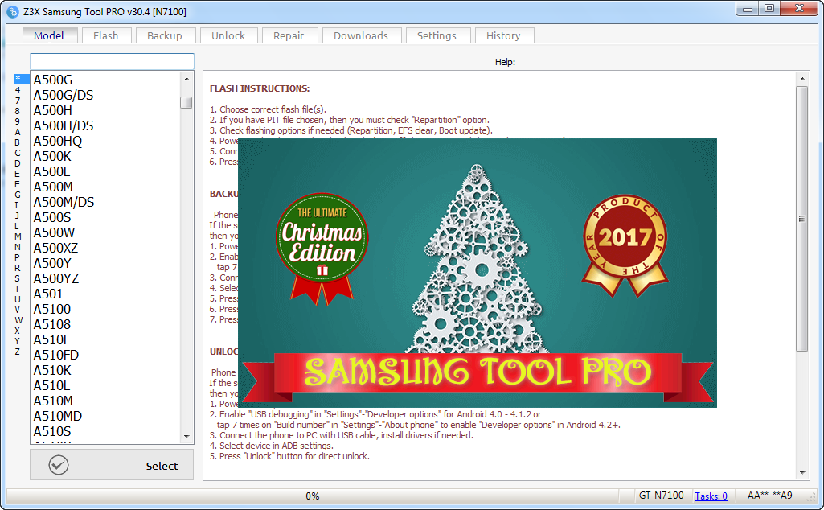The width and height of the screenshot is (824, 510).
Task: Click the checkmark icon on Select button
Action: coord(59,465)
